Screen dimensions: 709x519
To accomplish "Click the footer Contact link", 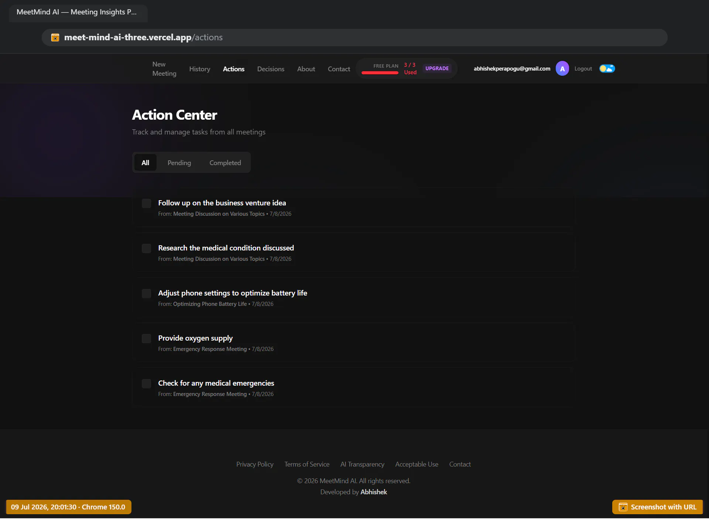I will pyautogui.click(x=460, y=464).
